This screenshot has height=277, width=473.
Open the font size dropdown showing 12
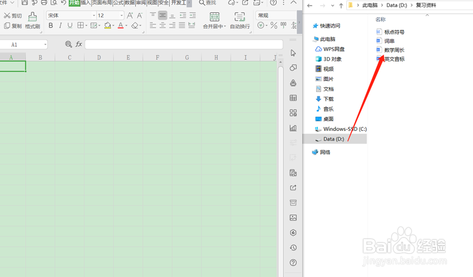(122, 15)
